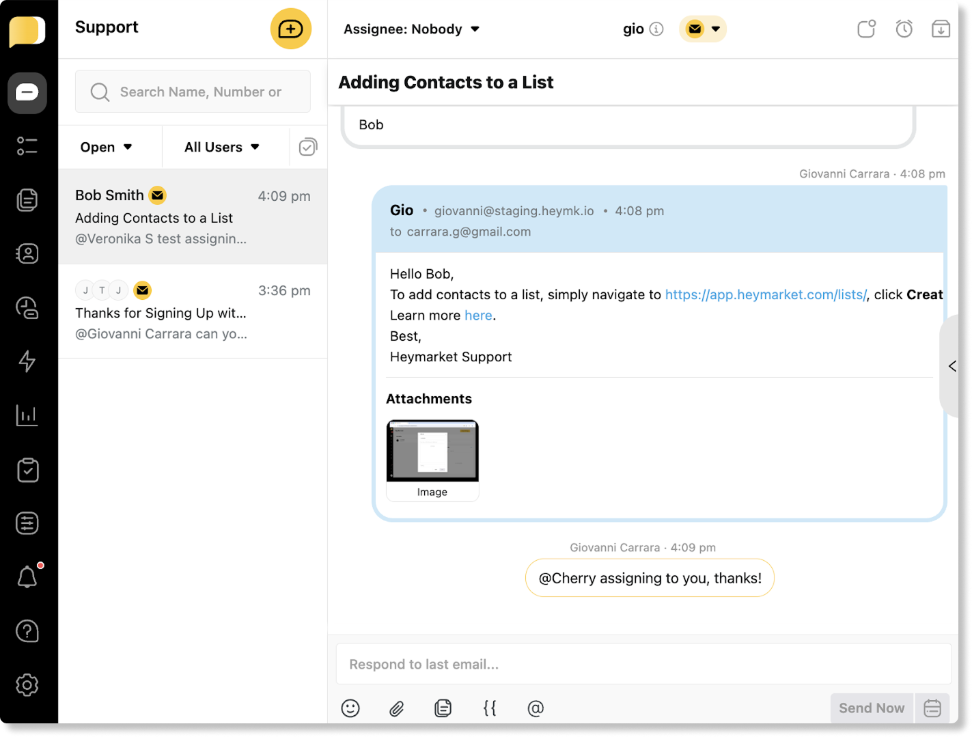Open the Open status filter dropdown
This screenshot has height=737, width=972.
(x=106, y=147)
